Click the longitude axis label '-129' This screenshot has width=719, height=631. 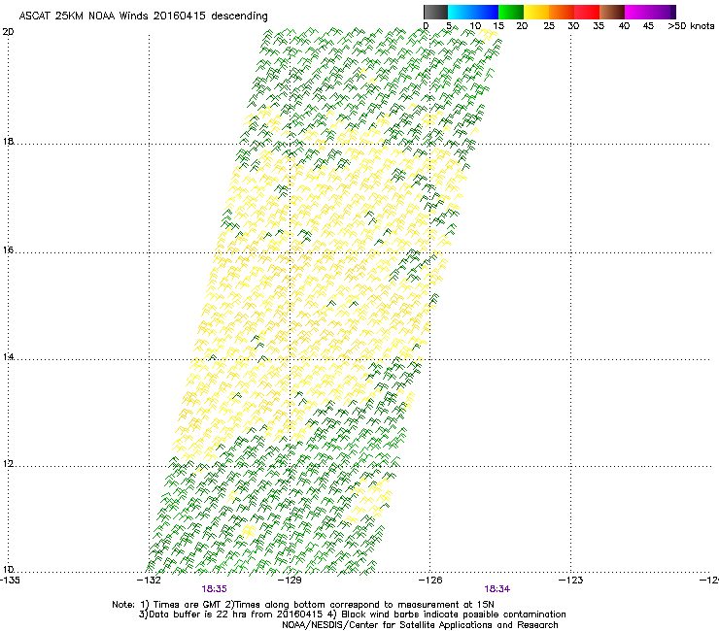coord(290,581)
